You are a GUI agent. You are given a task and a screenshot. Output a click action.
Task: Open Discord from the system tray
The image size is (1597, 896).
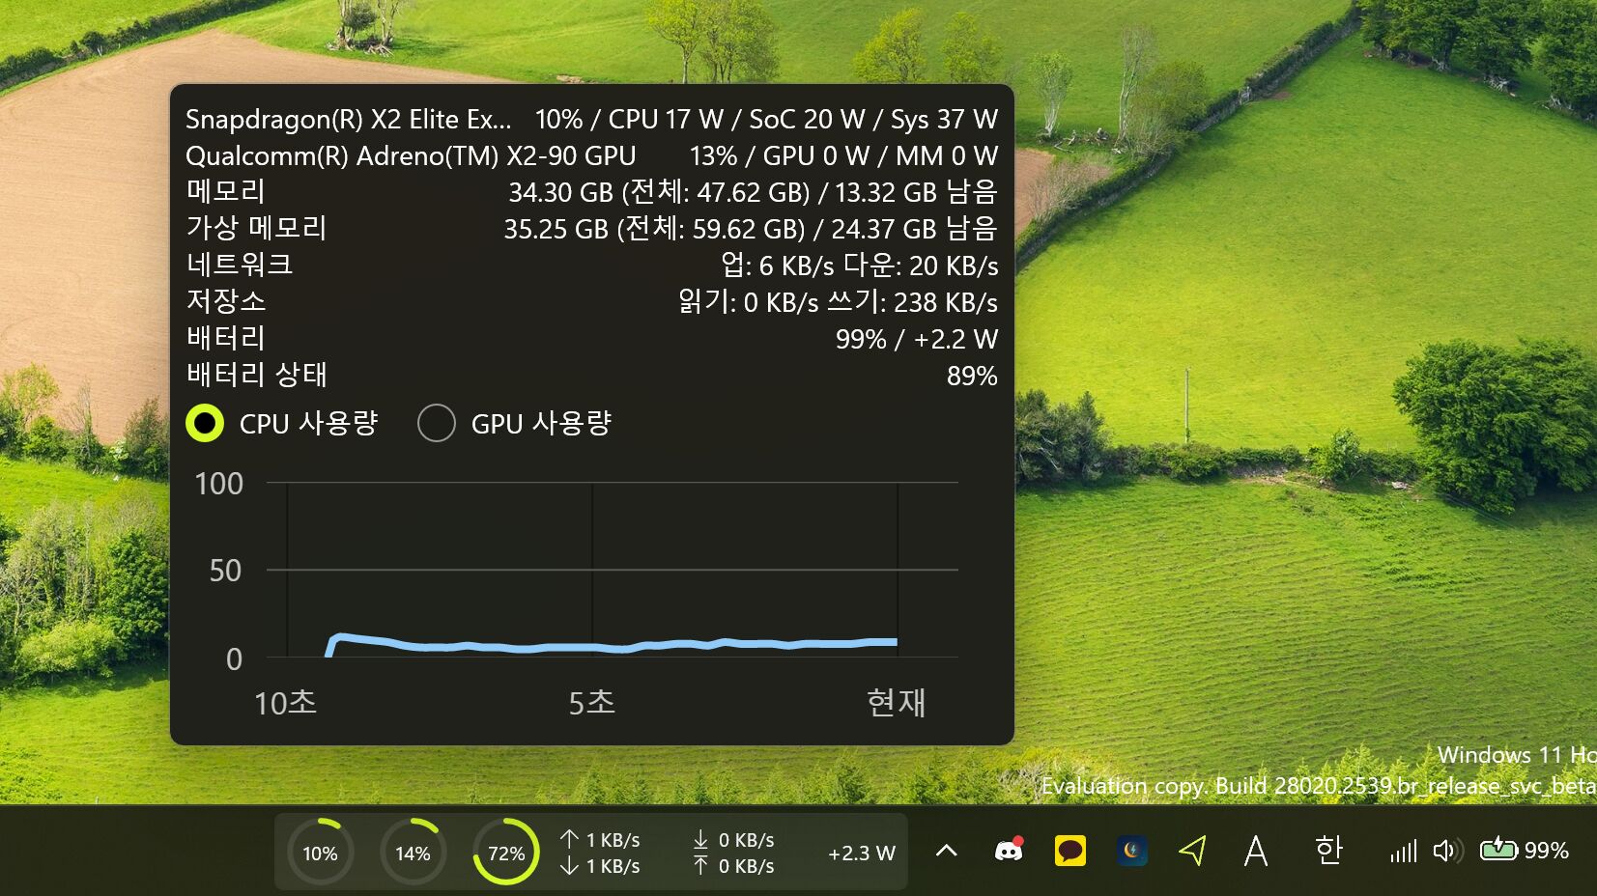(x=1009, y=851)
